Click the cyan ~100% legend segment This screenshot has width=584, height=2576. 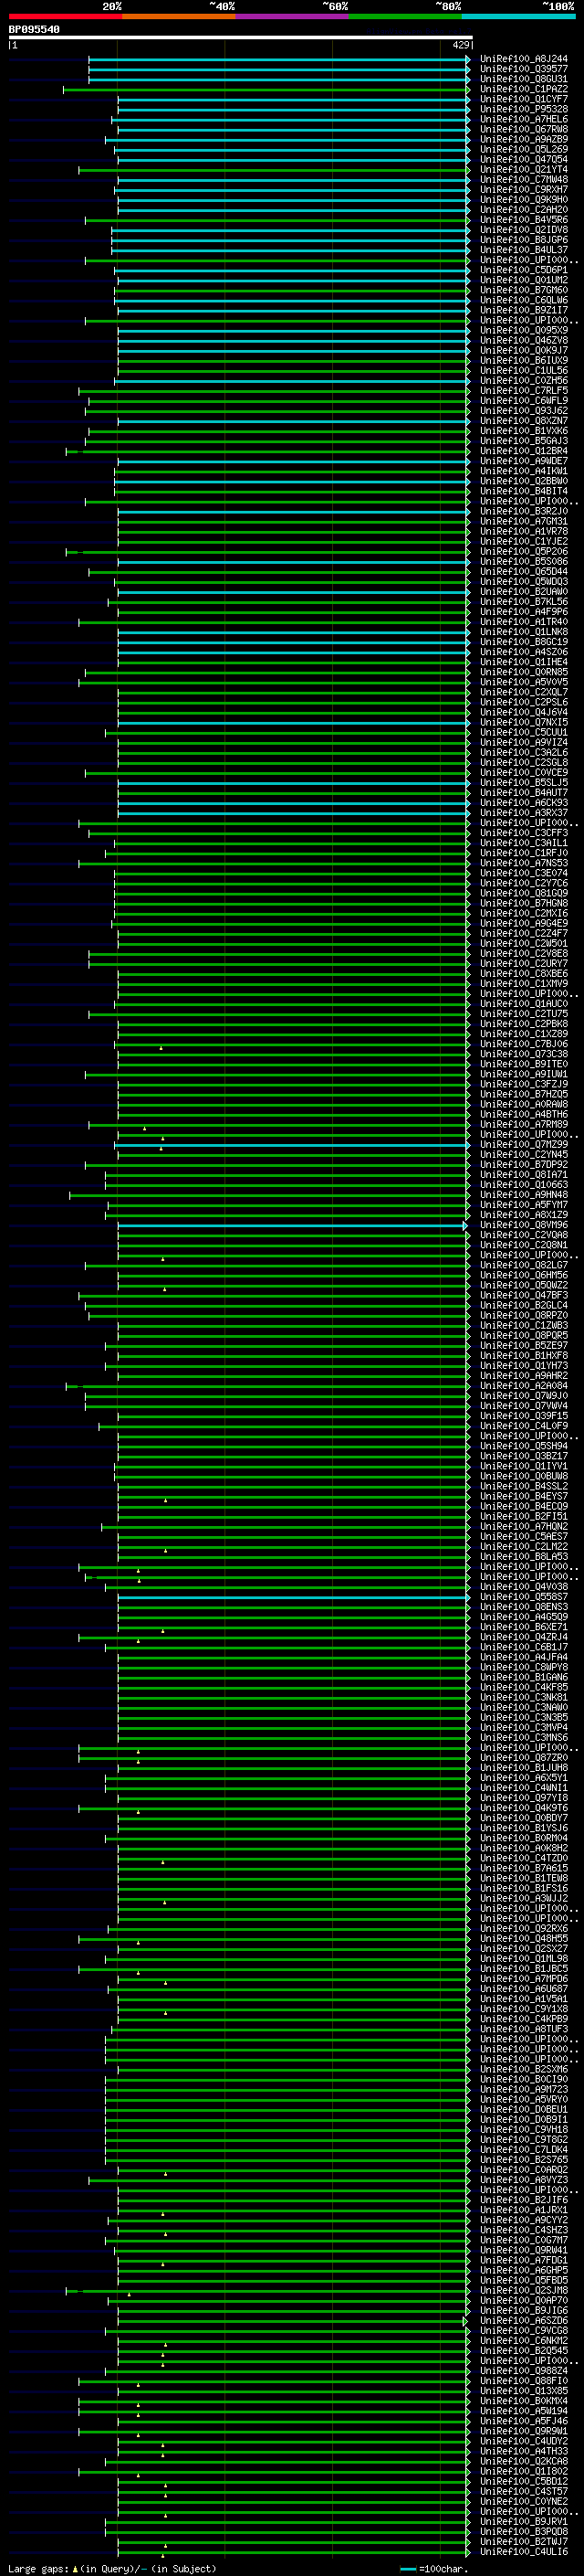[518, 16]
